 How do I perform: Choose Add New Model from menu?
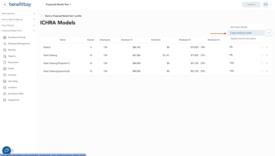coord(246,27)
